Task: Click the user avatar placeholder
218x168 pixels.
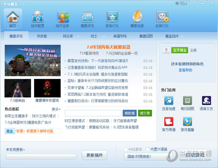Action: click(166, 50)
